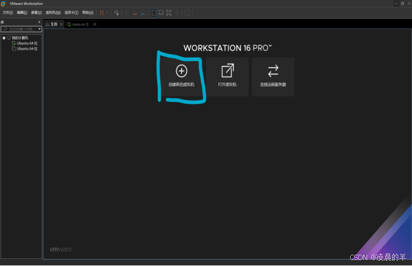The width and height of the screenshot is (412, 266).
Task: Close the 库 library panel
Action: tap(39, 22)
